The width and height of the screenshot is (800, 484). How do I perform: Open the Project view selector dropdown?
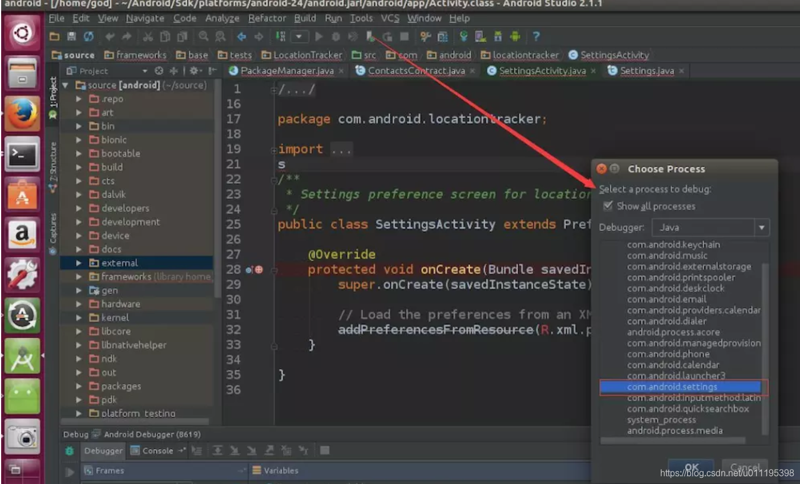(x=145, y=71)
